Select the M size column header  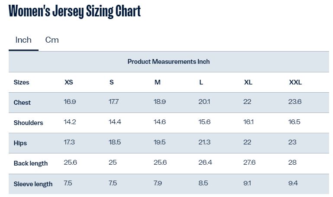(x=157, y=82)
